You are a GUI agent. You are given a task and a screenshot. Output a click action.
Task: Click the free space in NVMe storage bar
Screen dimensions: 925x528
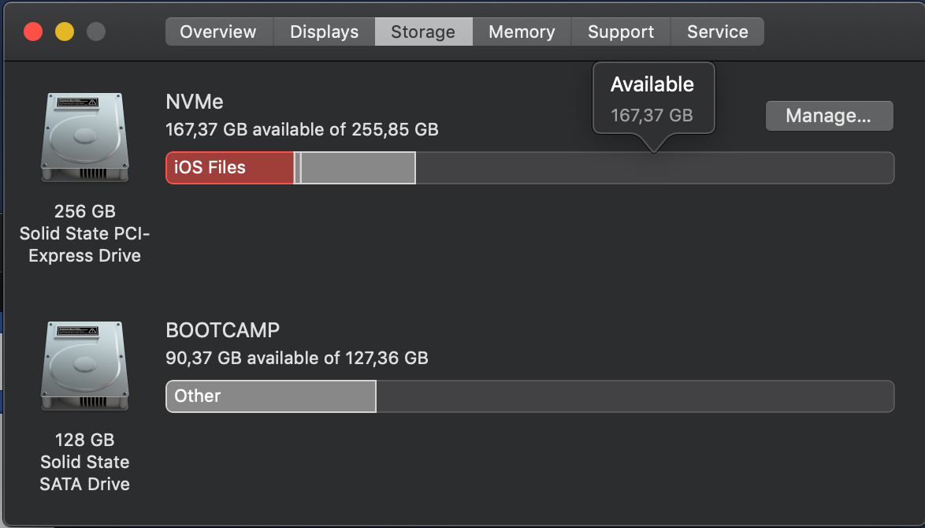[655, 168]
